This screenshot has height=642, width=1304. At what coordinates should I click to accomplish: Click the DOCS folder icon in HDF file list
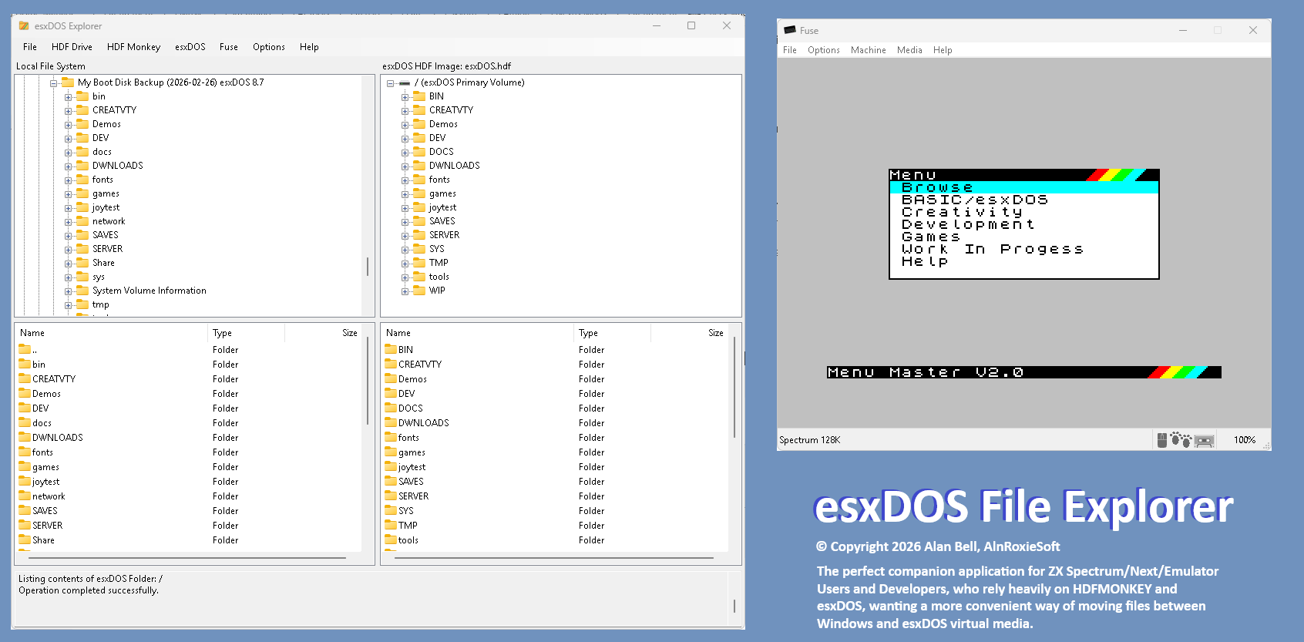click(391, 408)
